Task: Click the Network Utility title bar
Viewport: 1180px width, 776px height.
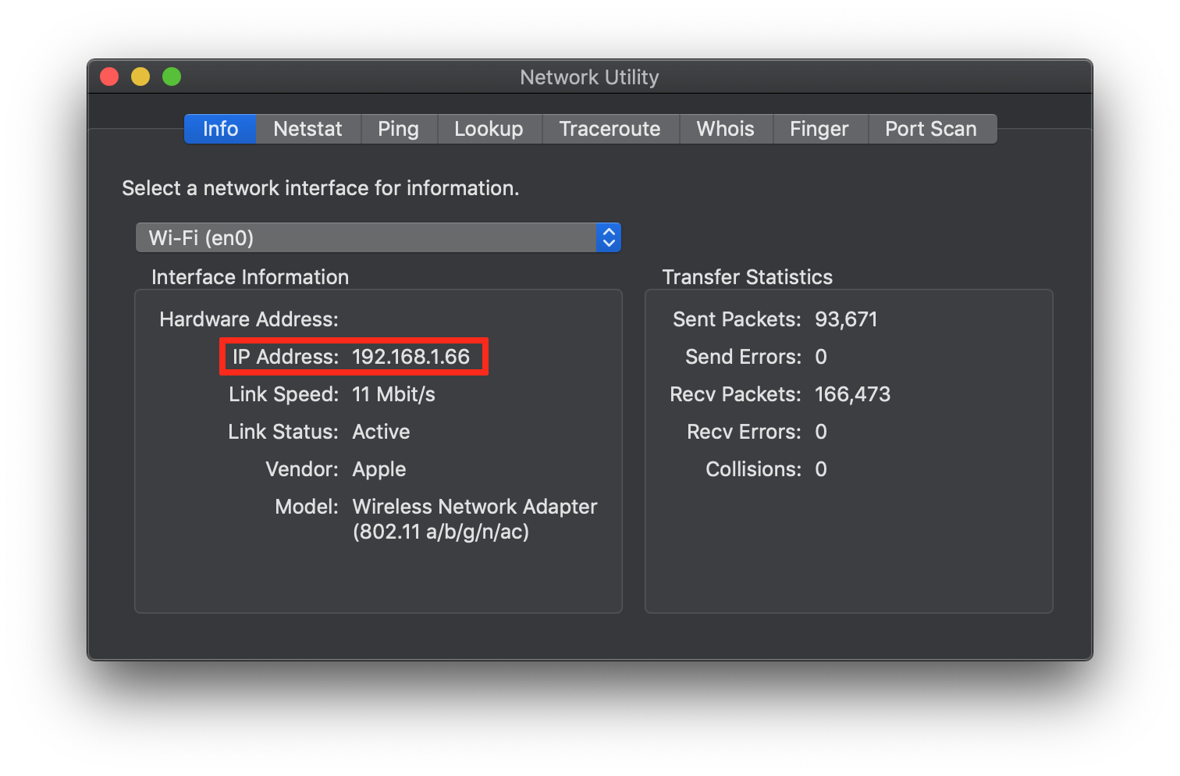Action: click(589, 77)
